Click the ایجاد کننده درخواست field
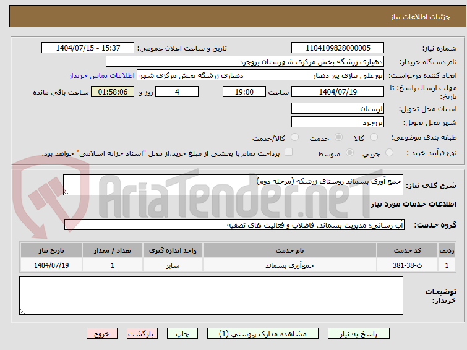 (x=260, y=75)
